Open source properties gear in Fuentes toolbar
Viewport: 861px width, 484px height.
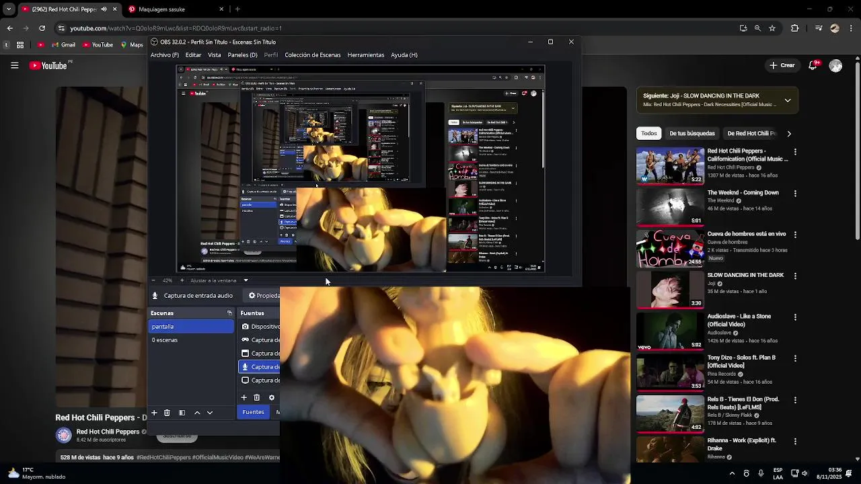272,397
